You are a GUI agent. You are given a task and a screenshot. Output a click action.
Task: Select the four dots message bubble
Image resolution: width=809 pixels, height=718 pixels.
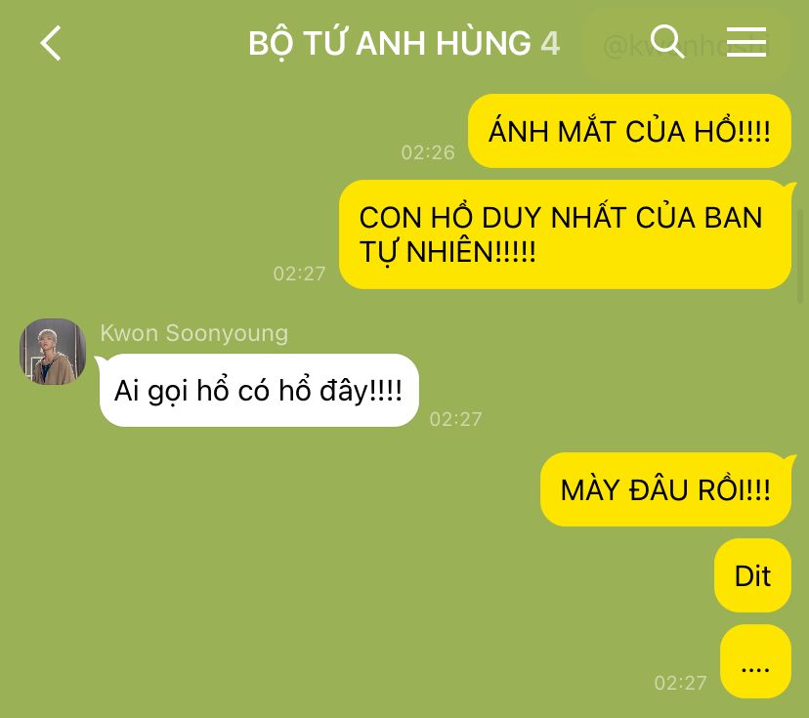point(755,661)
